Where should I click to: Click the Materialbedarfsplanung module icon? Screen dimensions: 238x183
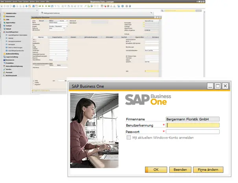4,66
